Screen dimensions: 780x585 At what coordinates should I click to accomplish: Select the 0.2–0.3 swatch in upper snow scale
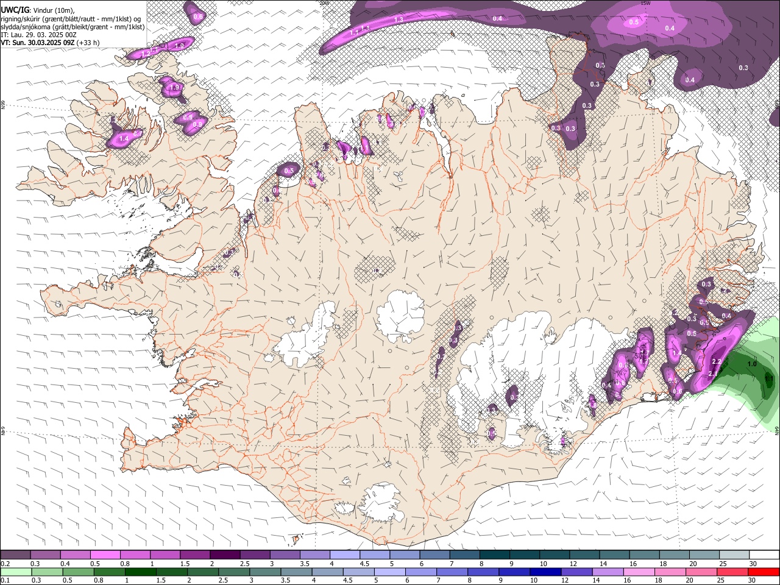pyautogui.click(x=16, y=555)
